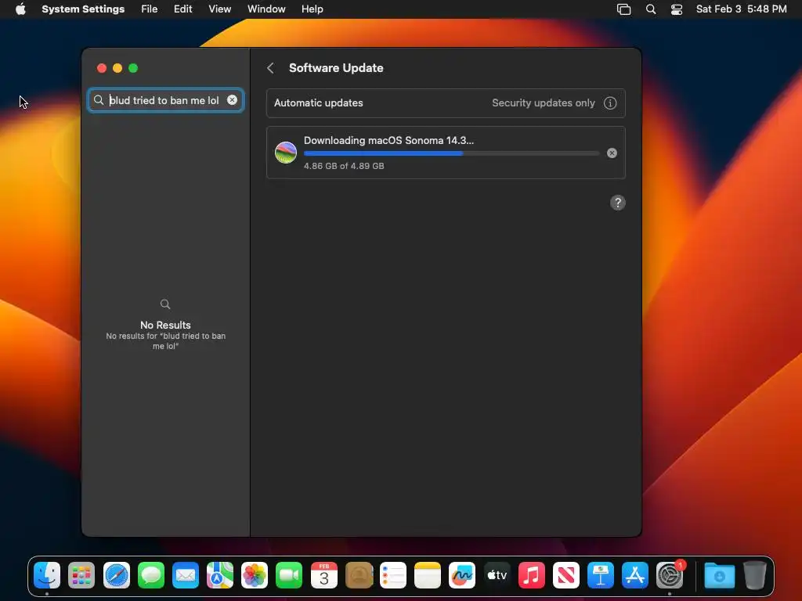Open the Window menu
802x601 pixels.
[x=266, y=9]
